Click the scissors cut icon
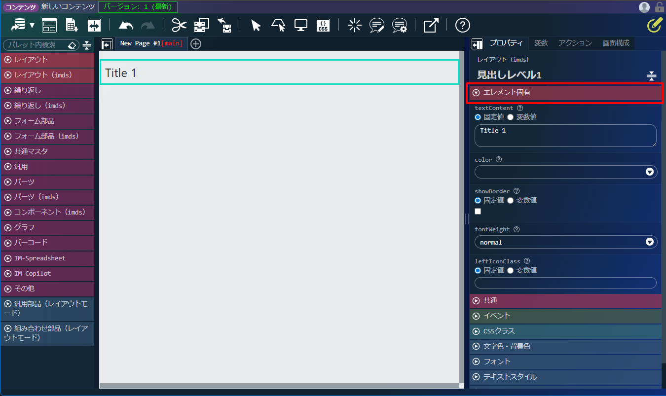 (180, 25)
